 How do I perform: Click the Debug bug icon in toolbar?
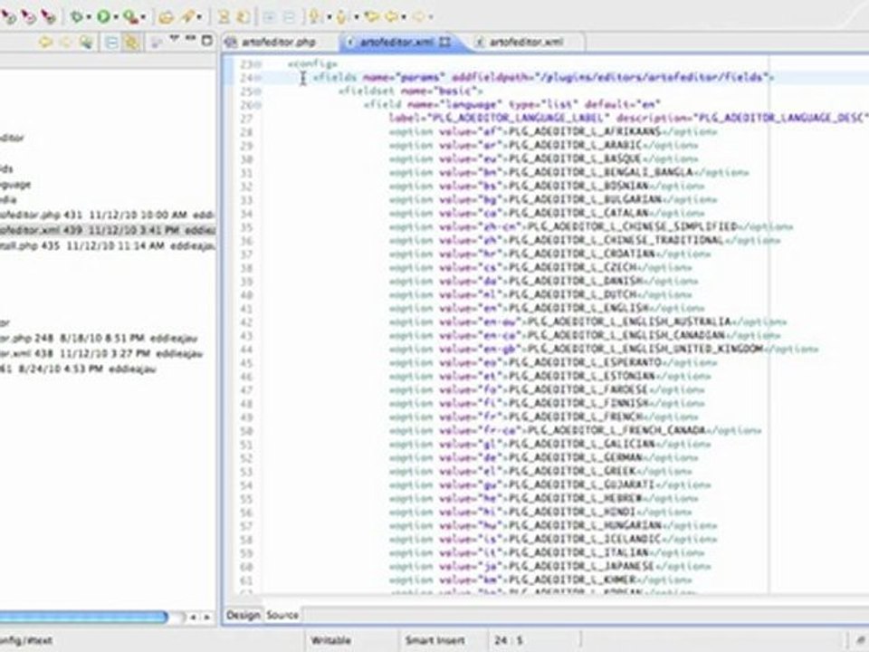click(76, 17)
